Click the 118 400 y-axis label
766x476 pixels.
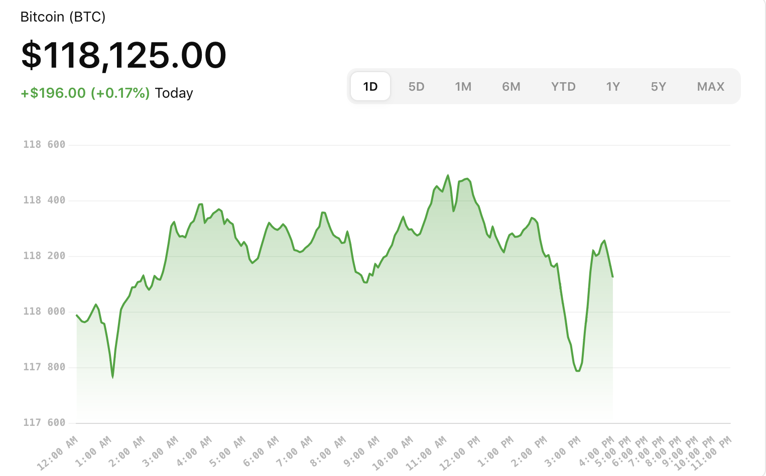44,200
